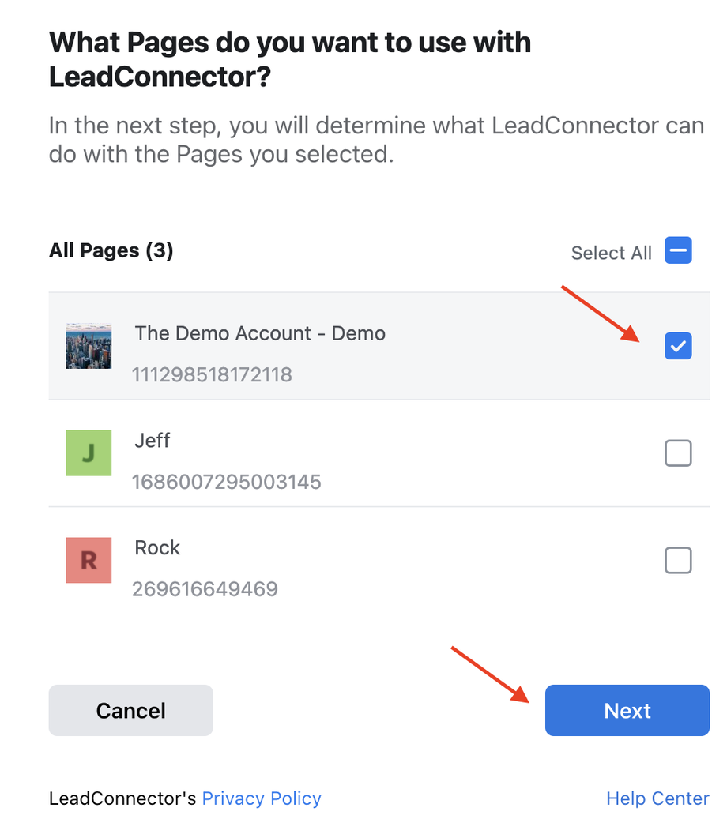Open the Help Center link
727x819 pixels.
click(657, 798)
